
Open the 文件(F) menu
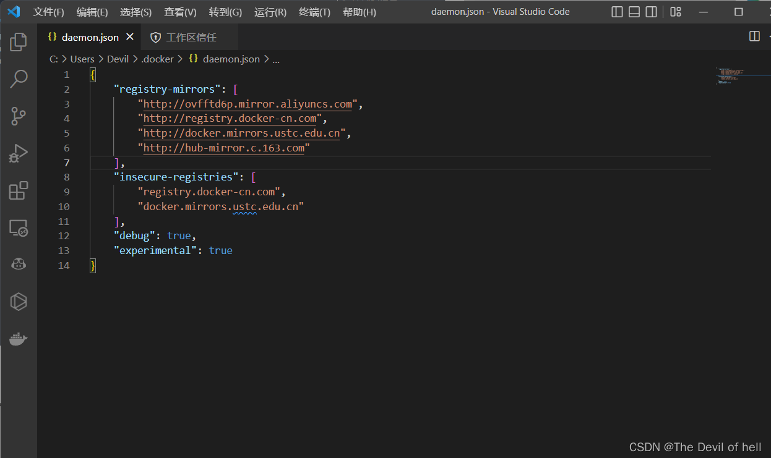[48, 12]
